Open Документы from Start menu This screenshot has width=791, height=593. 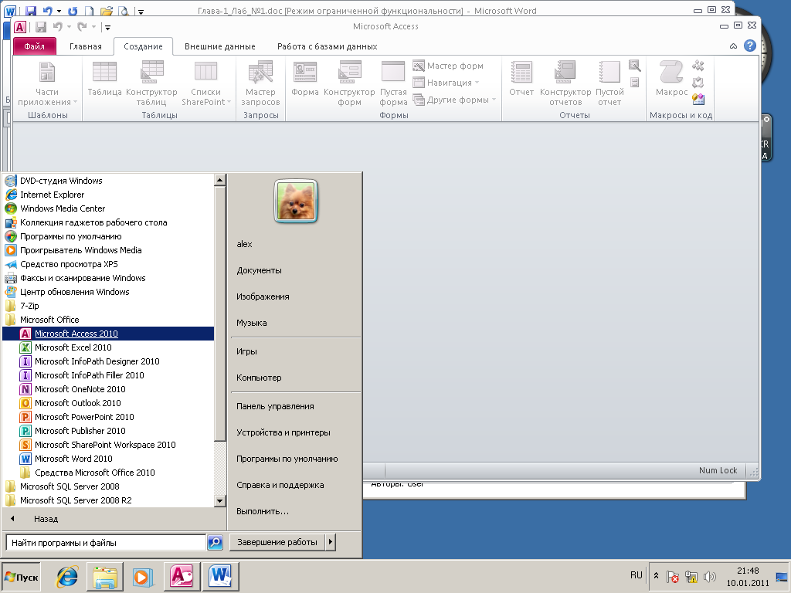click(260, 270)
